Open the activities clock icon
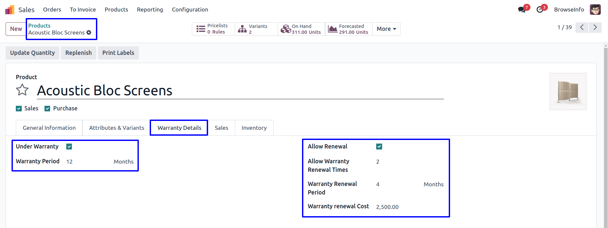 click(540, 10)
